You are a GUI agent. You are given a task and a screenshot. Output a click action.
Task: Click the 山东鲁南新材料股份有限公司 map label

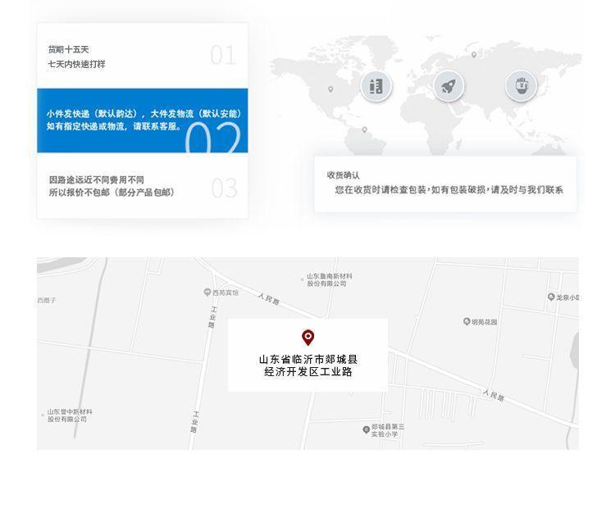click(x=329, y=279)
